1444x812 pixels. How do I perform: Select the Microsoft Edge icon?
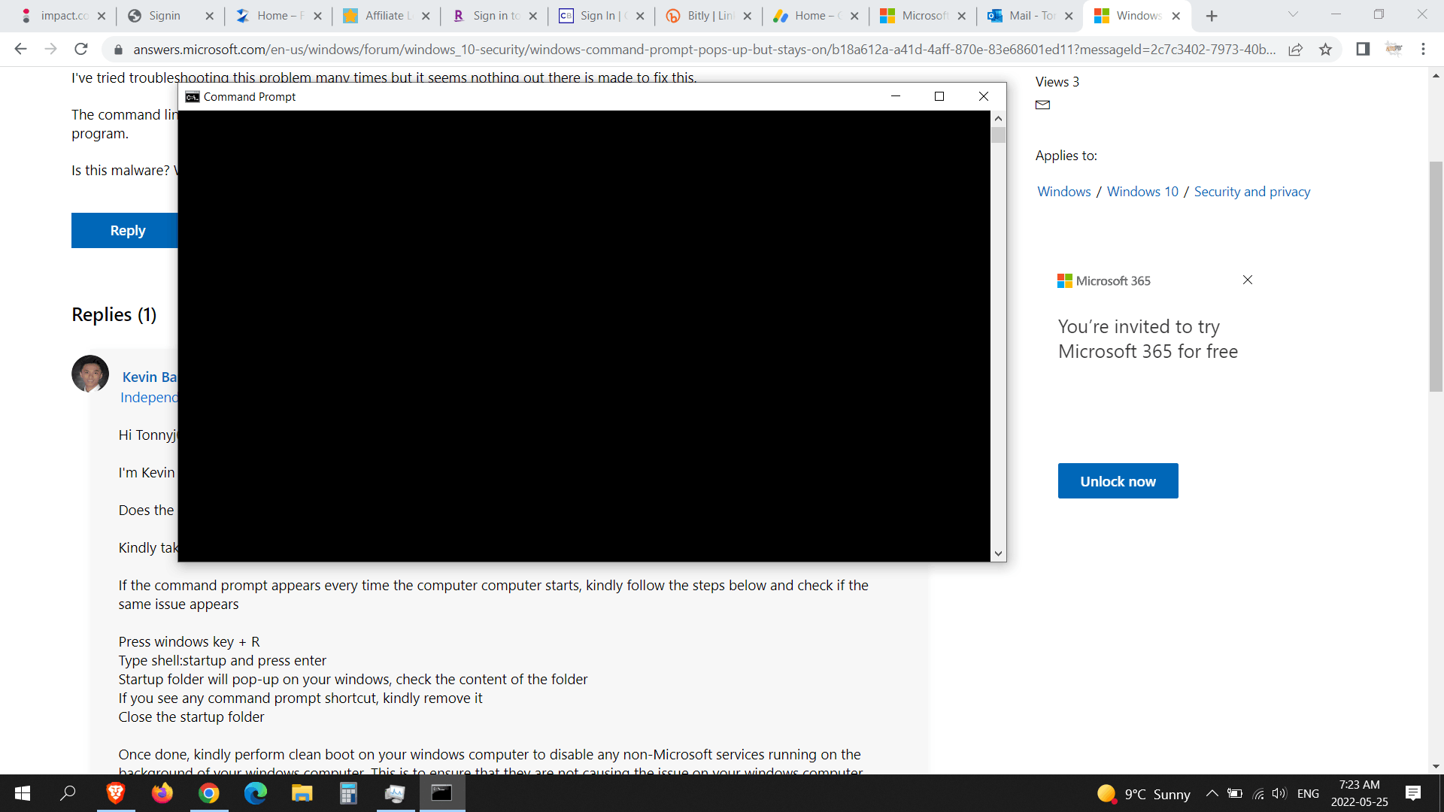[256, 793]
